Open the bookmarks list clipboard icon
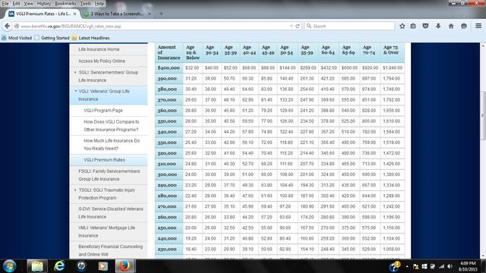Image resolution: width=486 pixels, height=273 pixels. (x=413, y=26)
